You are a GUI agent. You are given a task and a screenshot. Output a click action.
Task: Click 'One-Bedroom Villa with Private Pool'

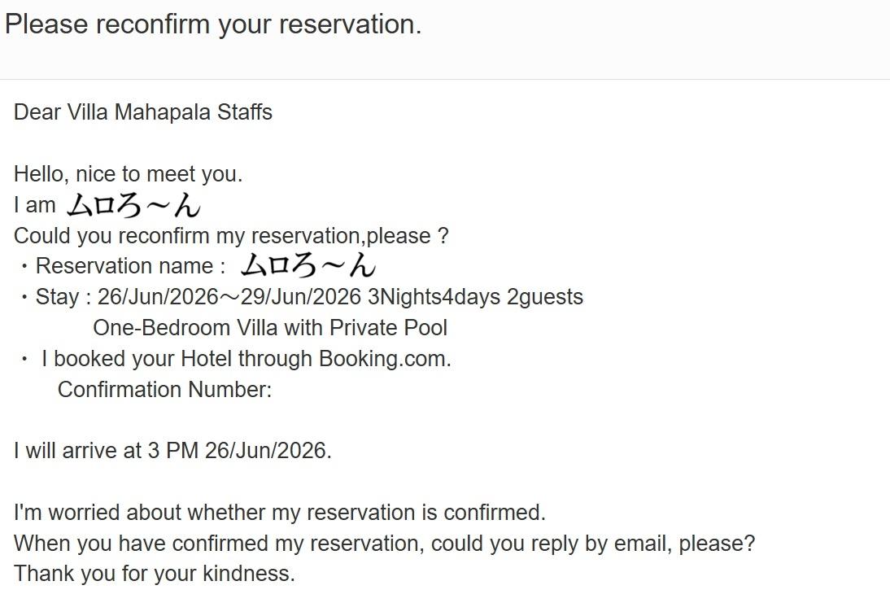coord(270,328)
